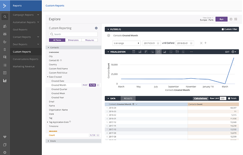Remove the filter with the X icon
243x155 pixels.
coord(201,43)
